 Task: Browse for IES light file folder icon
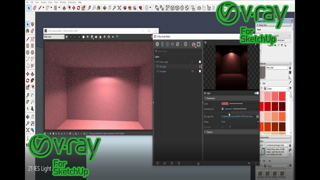click(x=258, y=116)
